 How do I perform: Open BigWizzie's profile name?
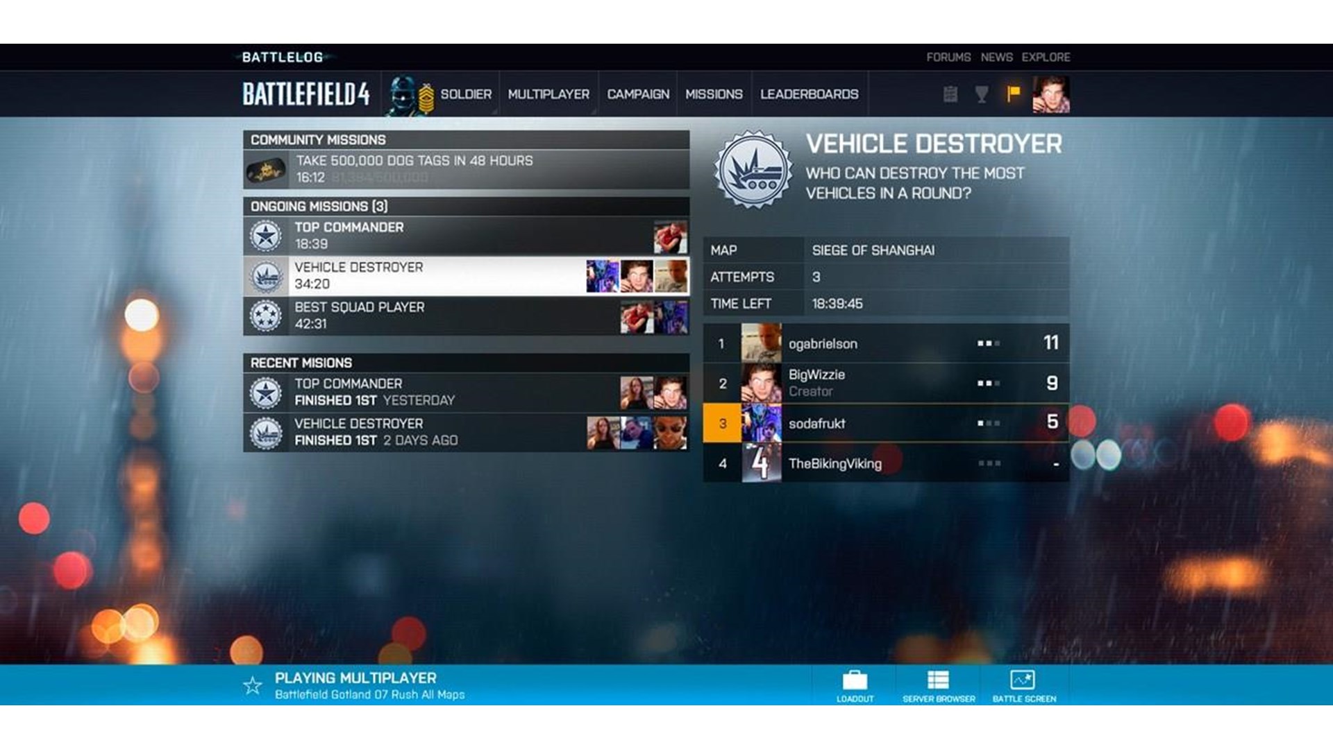[817, 374]
